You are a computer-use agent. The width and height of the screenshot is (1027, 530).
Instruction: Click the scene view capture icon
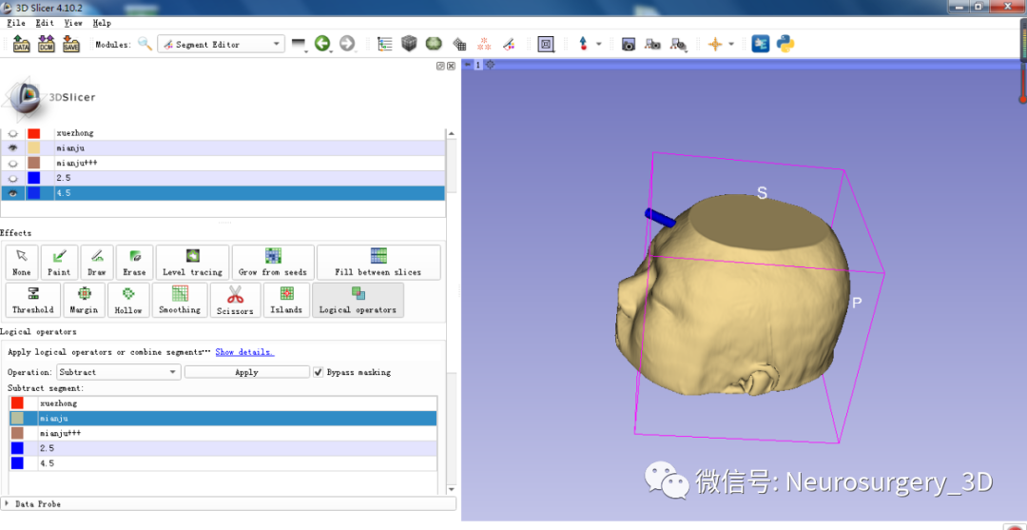653,44
